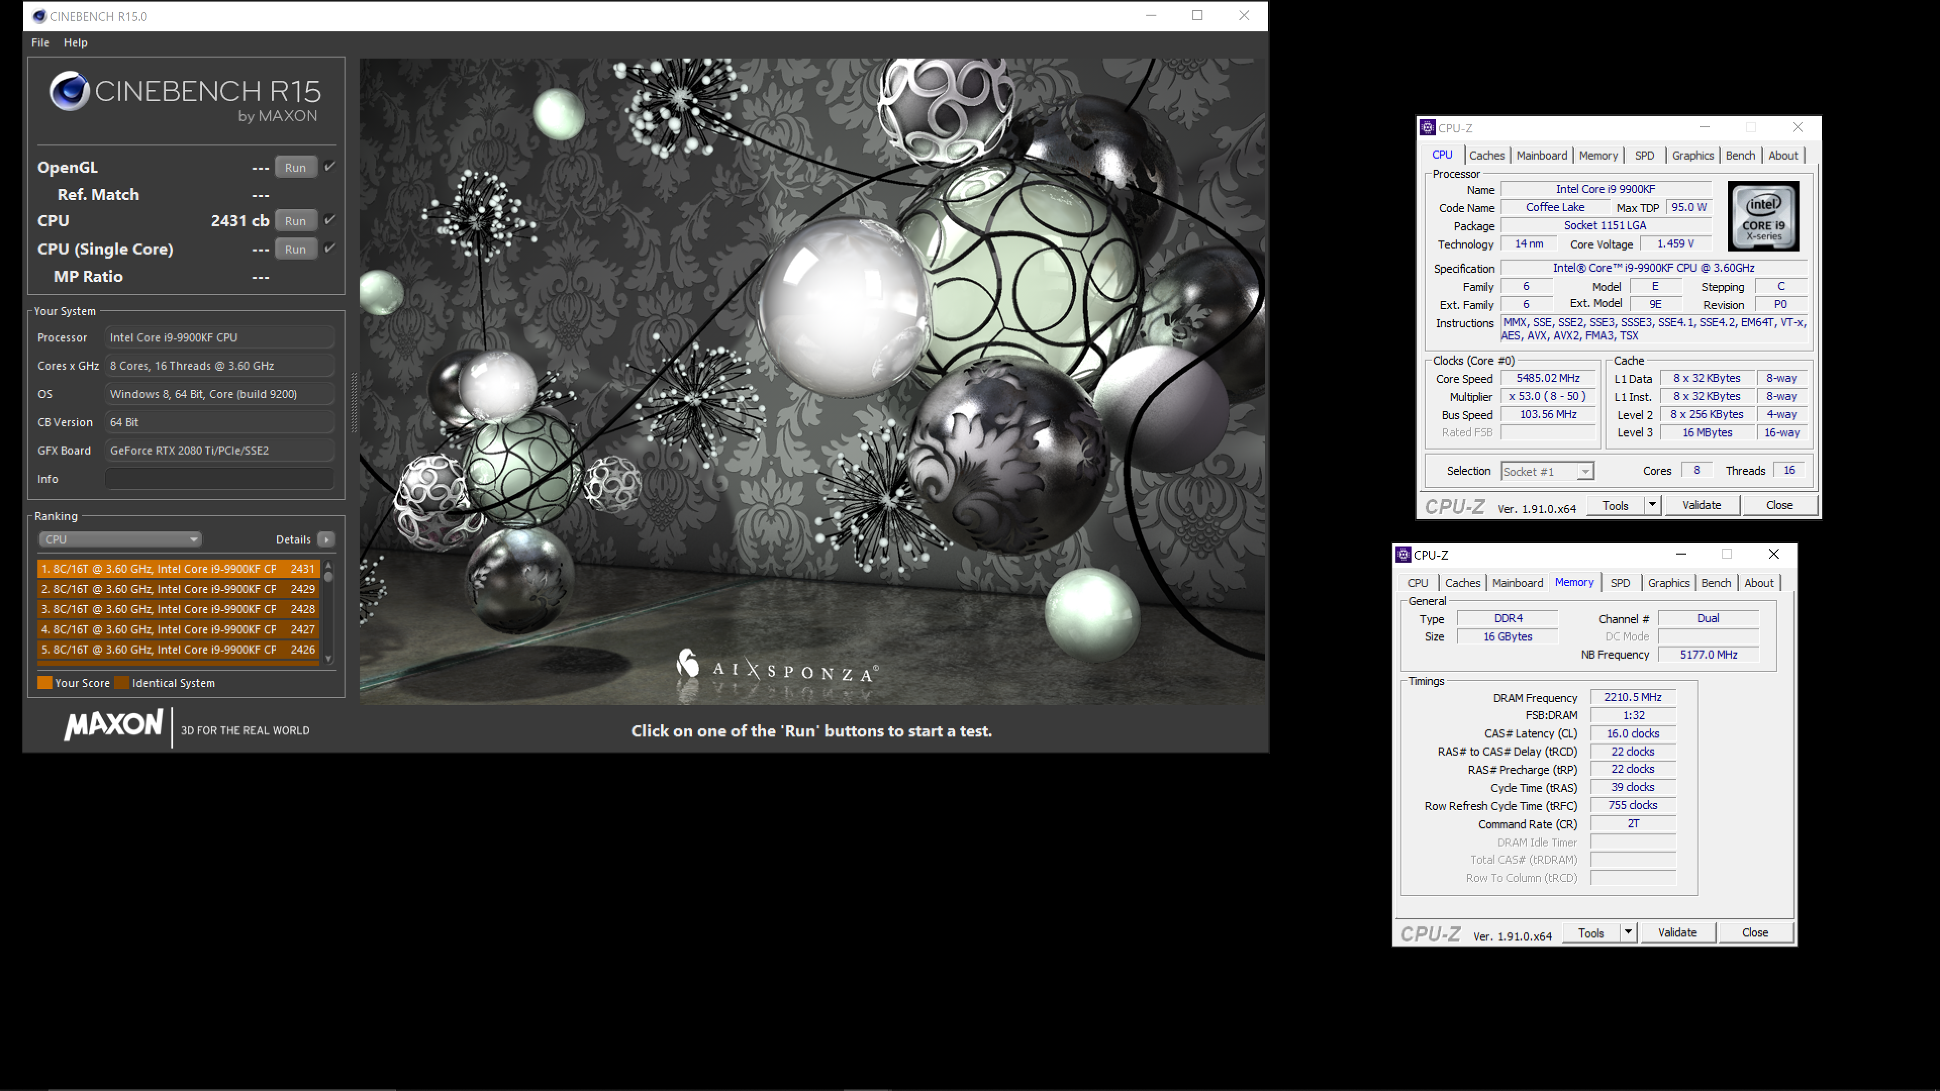Switch to Graphics tab in lower CPU-Z
The height and width of the screenshot is (1091, 1940).
click(x=1668, y=583)
